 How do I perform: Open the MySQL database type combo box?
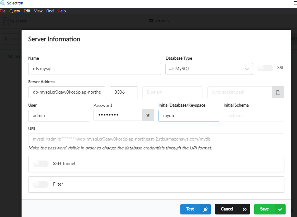[209, 69]
